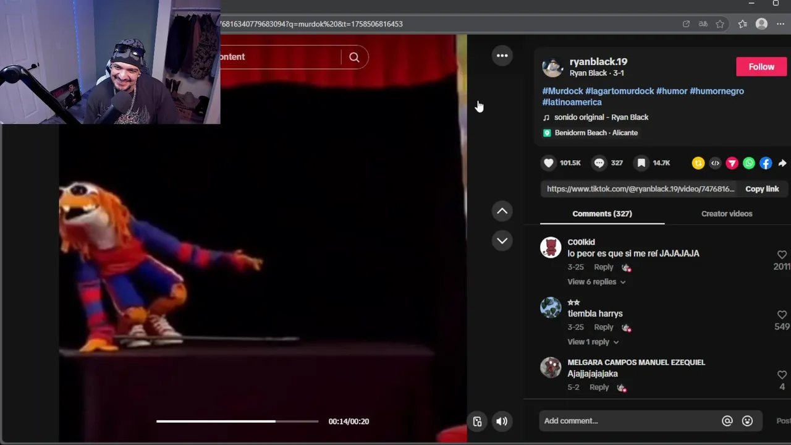791x445 pixels.
Task: Open browser favorites list icon
Action: click(x=743, y=24)
